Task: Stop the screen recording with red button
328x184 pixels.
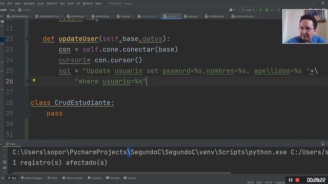Action: (297, 180)
